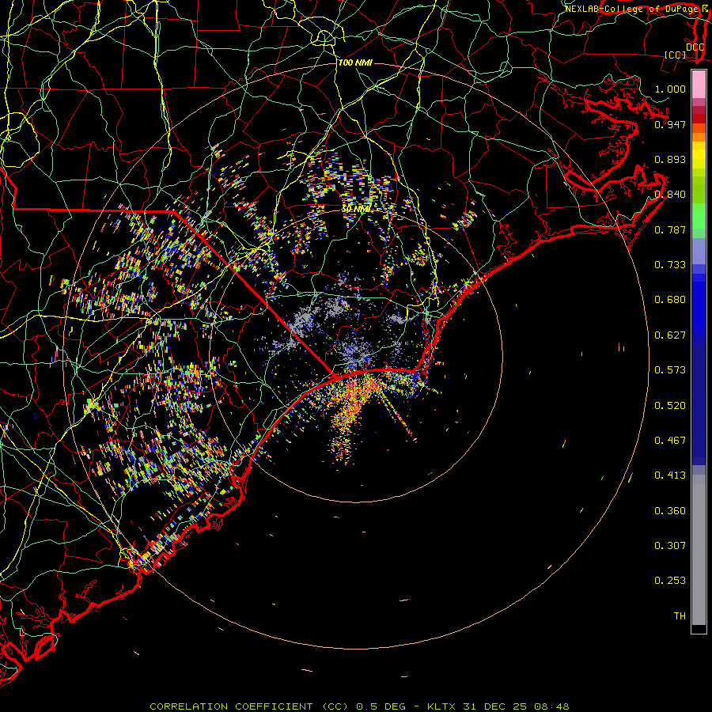This screenshot has width=712, height=712.
Task: Click the 08:48 timestamp in caption
Action: [x=550, y=706]
